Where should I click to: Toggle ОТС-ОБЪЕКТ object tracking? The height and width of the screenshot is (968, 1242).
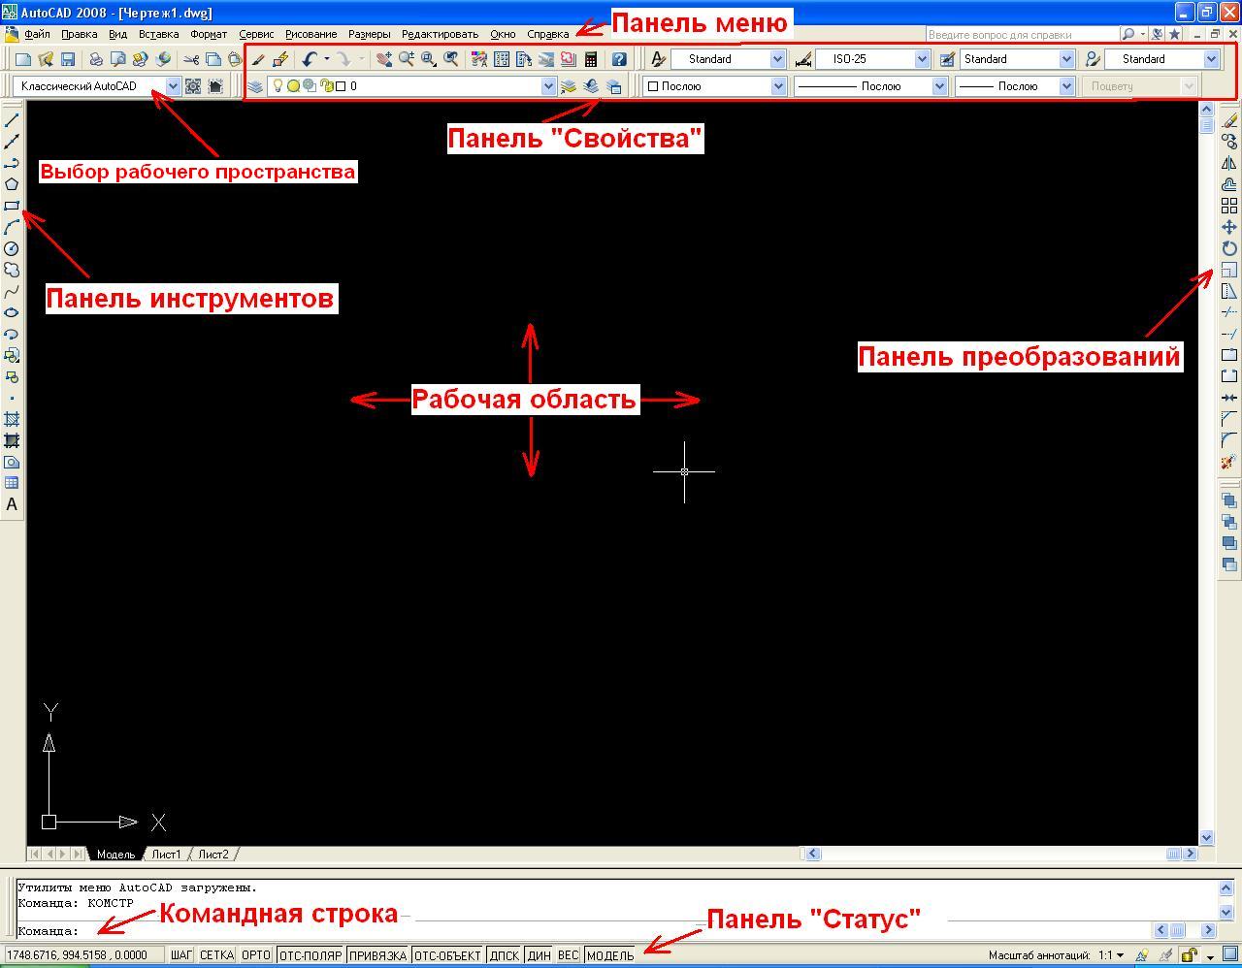click(447, 955)
